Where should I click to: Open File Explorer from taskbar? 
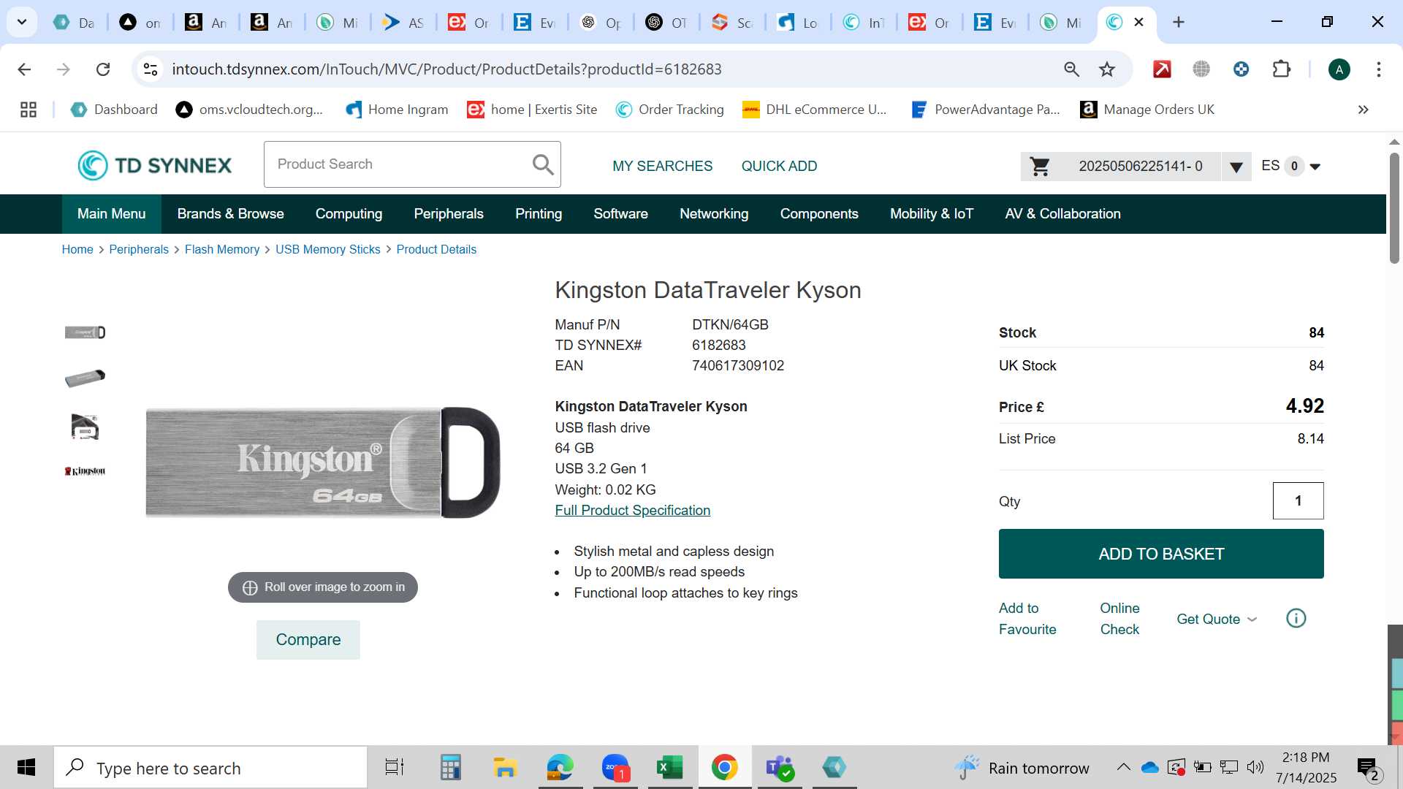click(x=505, y=768)
